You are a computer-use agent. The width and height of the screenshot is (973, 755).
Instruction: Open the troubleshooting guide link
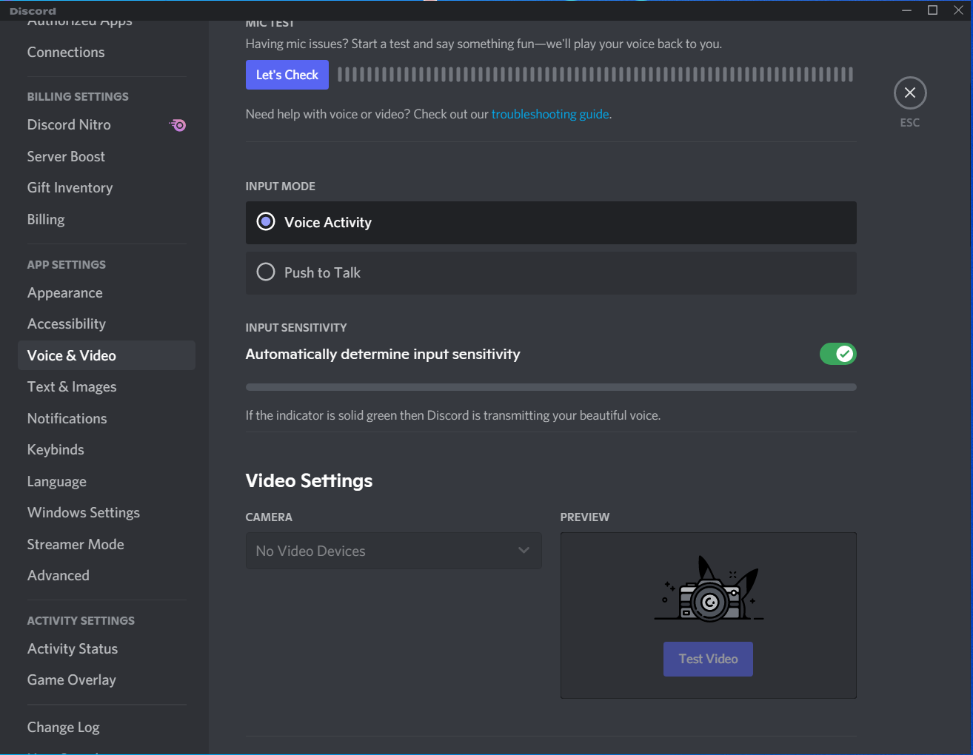pos(549,114)
